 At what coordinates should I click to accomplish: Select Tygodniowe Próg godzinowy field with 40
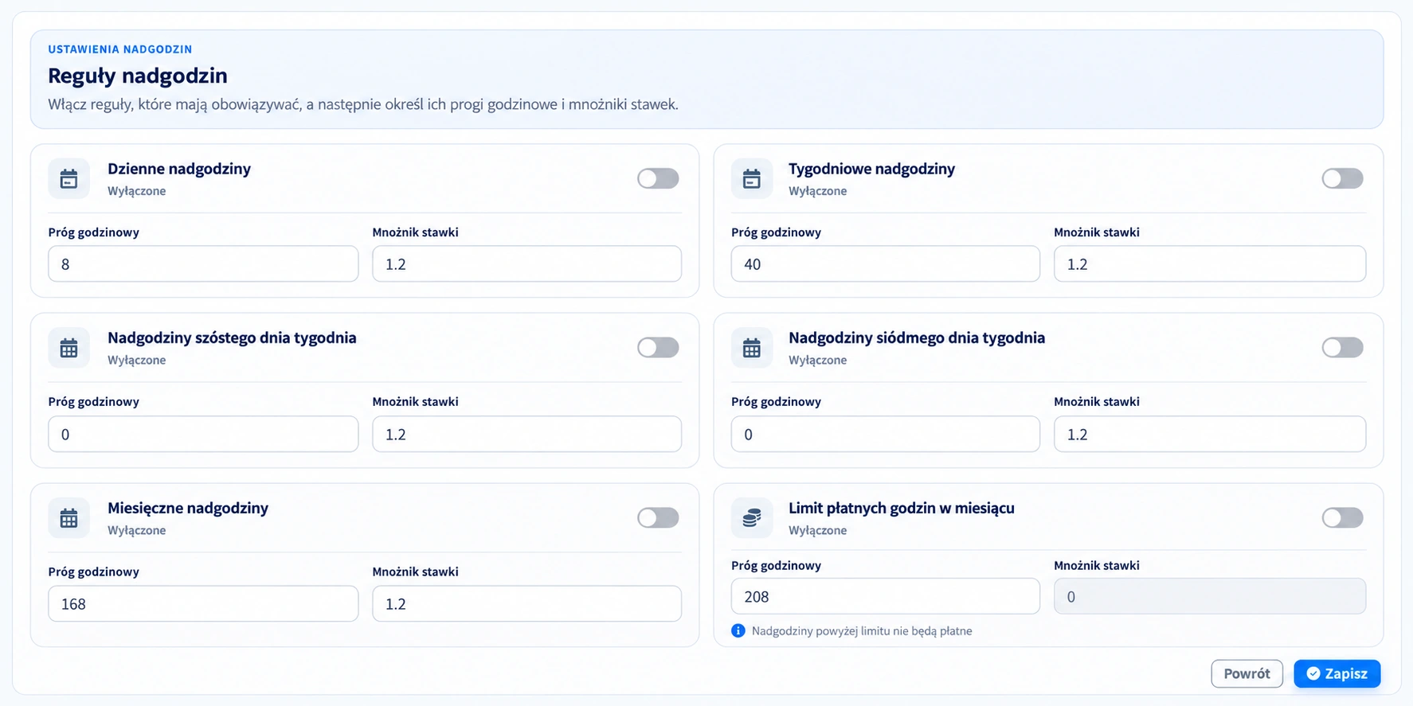coord(886,263)
